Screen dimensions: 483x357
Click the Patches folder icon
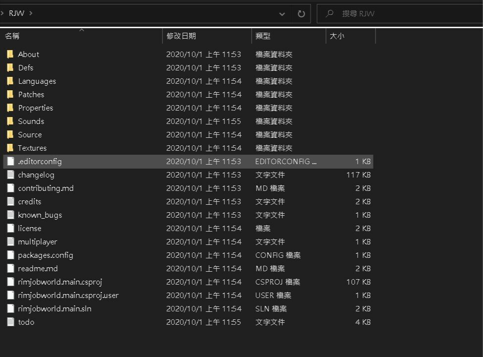10,94
